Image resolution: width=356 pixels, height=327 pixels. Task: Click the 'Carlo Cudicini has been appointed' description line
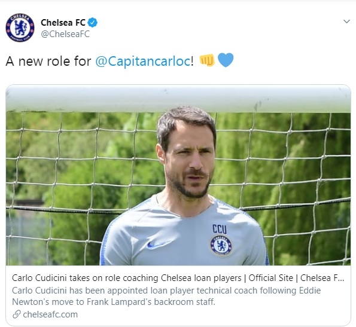tap(166, 291)
